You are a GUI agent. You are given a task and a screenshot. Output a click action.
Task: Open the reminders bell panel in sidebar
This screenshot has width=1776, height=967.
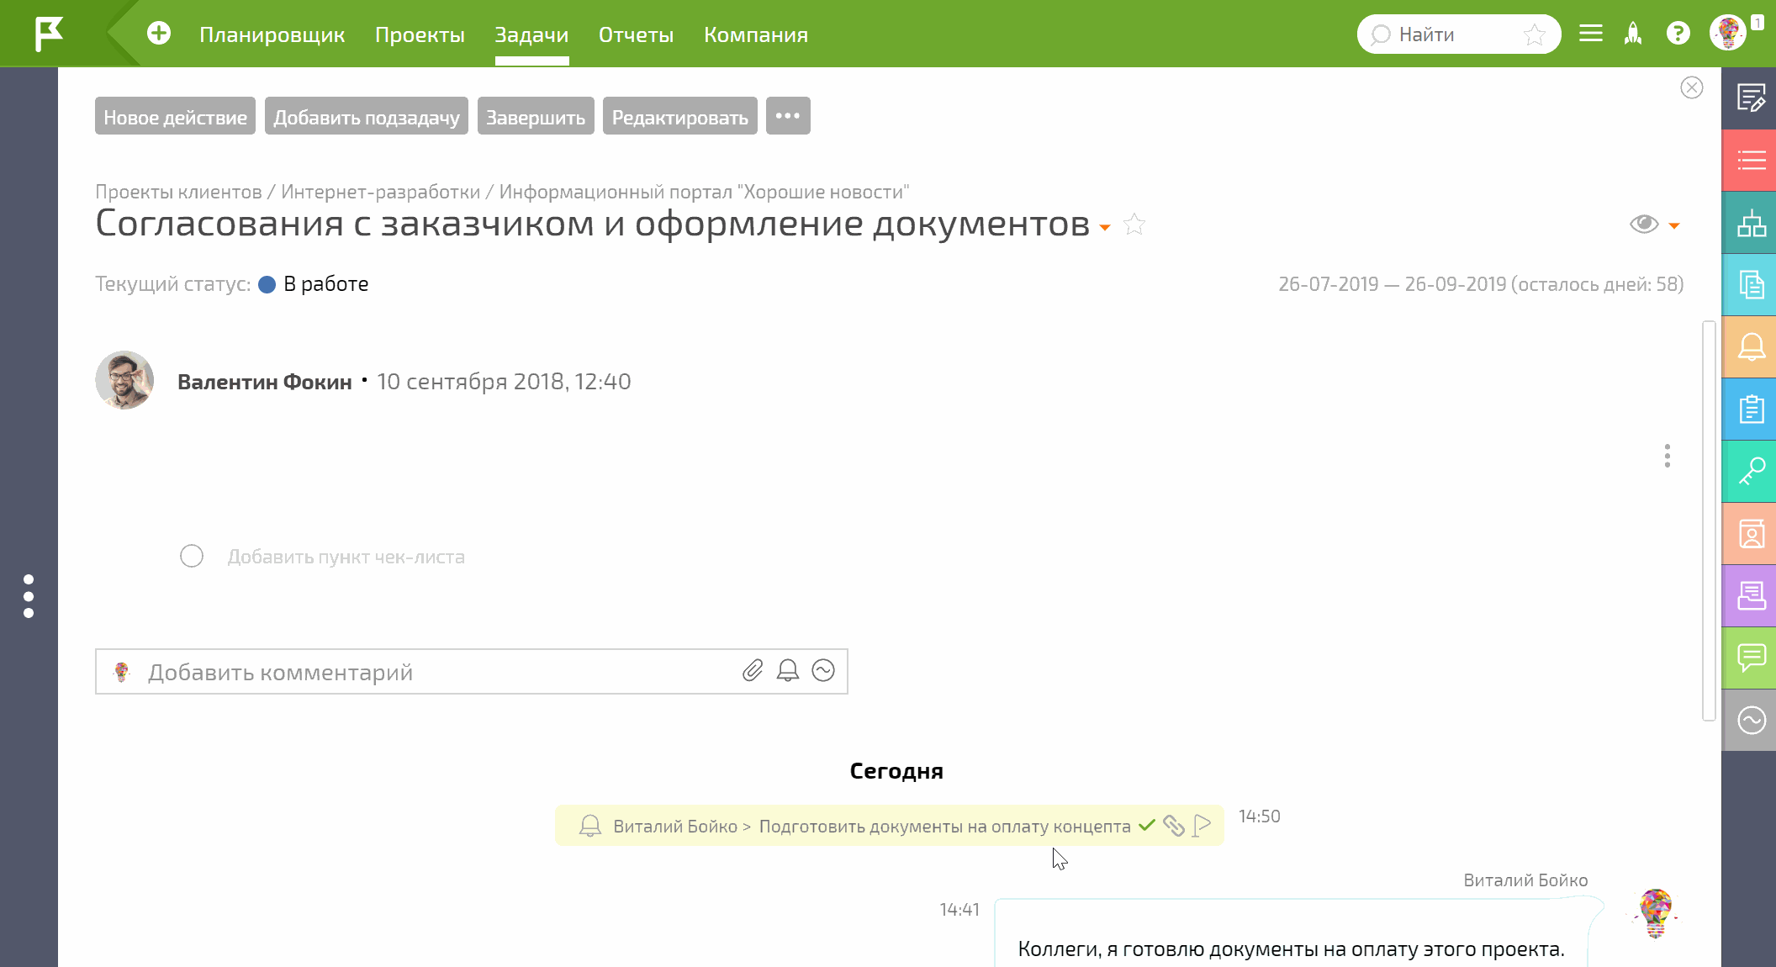(1750, 347)
